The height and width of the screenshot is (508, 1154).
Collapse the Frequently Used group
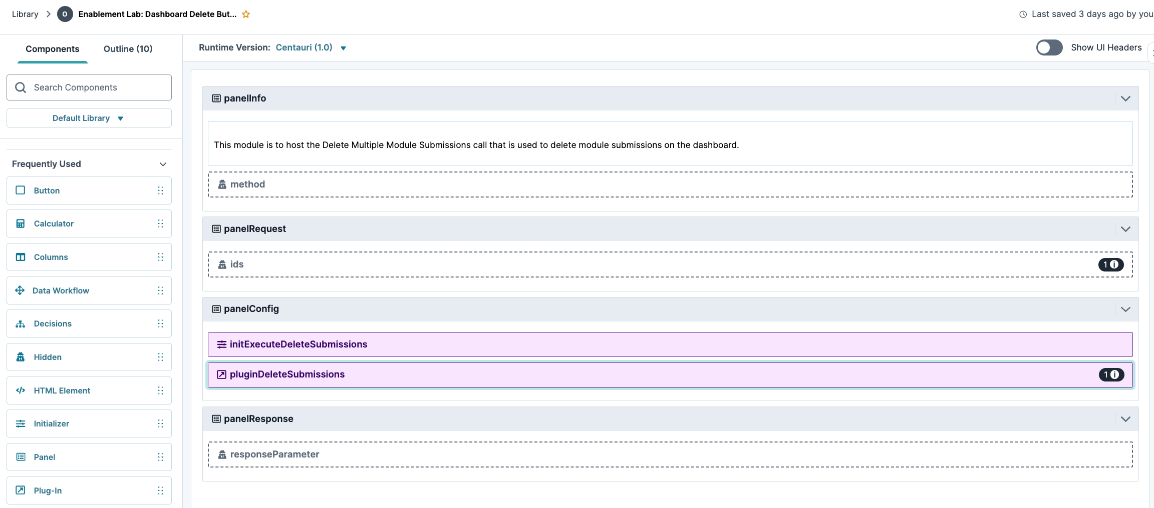(162, 163)
